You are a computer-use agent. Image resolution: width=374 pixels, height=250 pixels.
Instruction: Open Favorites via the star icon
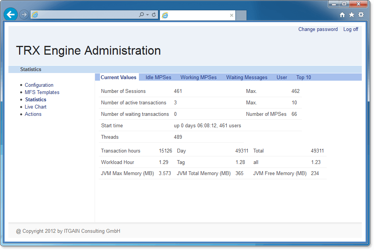351,14
